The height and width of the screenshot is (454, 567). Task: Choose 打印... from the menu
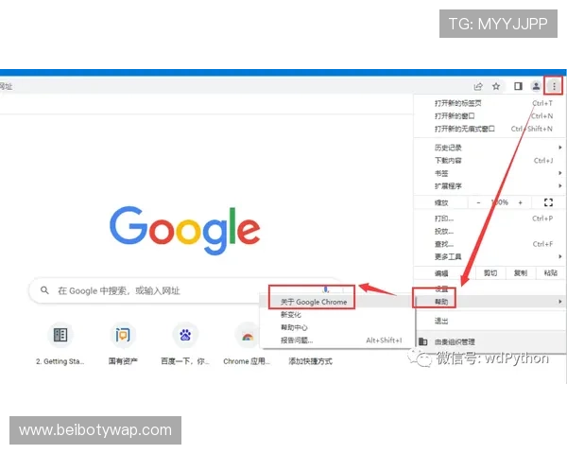490,218
